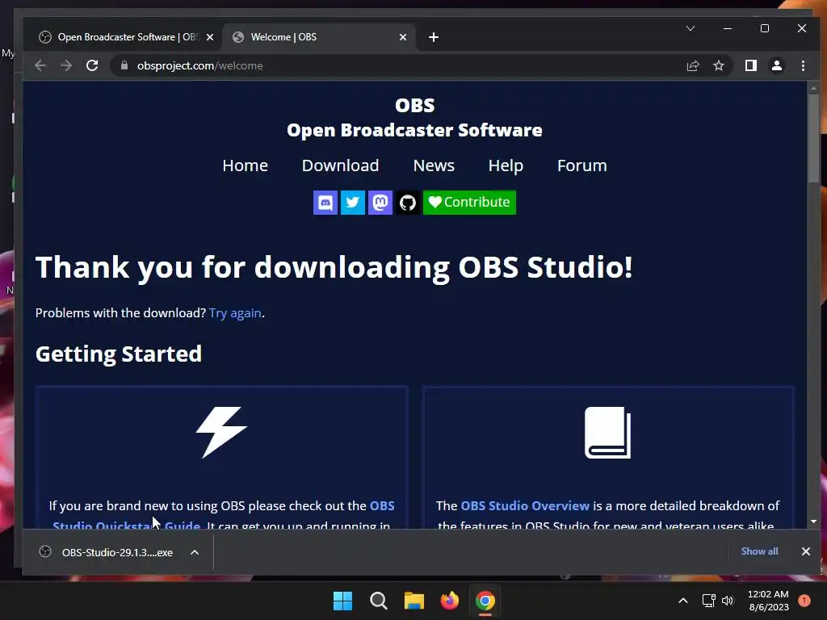Click the book Overview icon
The image size is (827, 620).
click(607, 433)
